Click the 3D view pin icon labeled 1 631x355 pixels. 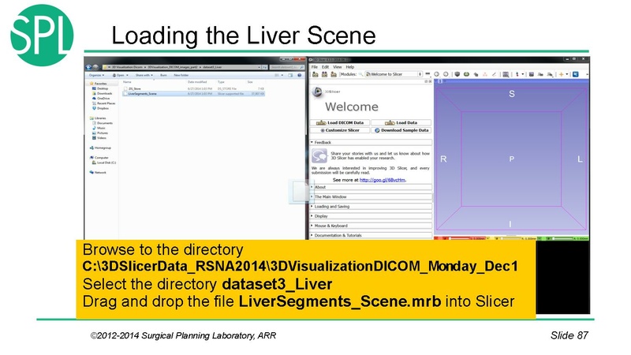pos(440,81)
